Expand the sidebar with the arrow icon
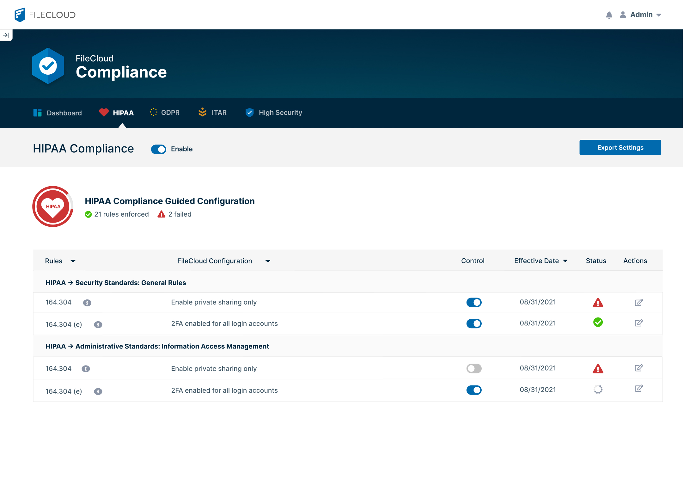This screenshot has width=683, height=486. [x=6, y=35]
